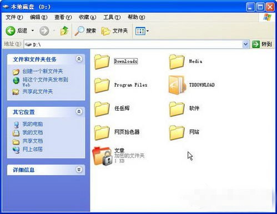
Task: Select the Downloads folder icon
Action: (x=102, y=62)
